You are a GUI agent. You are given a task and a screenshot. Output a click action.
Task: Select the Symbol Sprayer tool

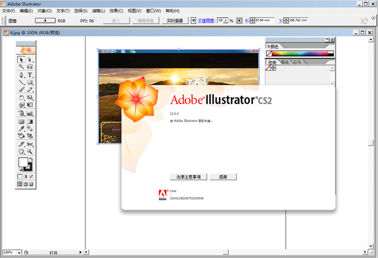pyautogui.click(x=21, y=113)
